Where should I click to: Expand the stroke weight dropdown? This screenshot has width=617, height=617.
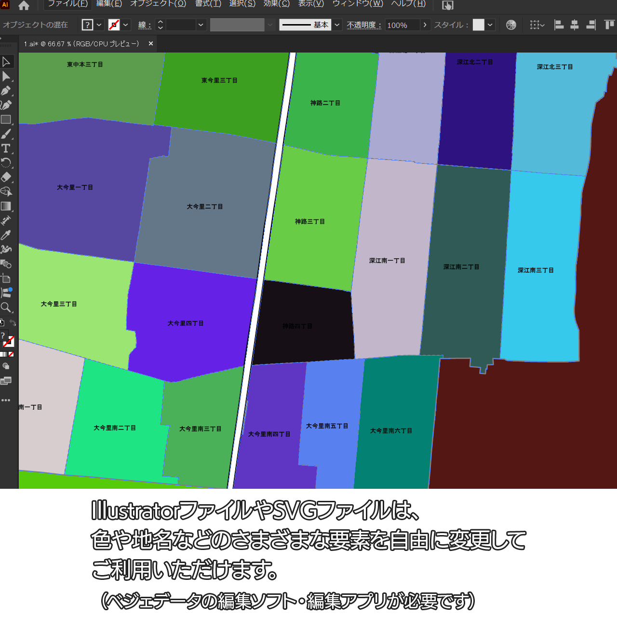pos(201,25)
